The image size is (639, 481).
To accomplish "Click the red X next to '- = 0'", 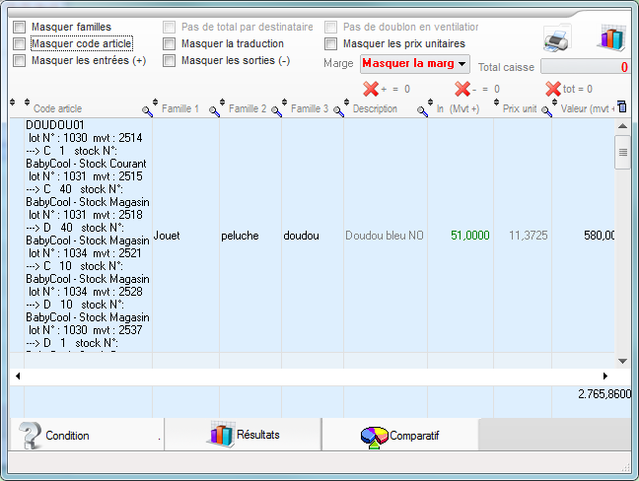I will point(461,89).
